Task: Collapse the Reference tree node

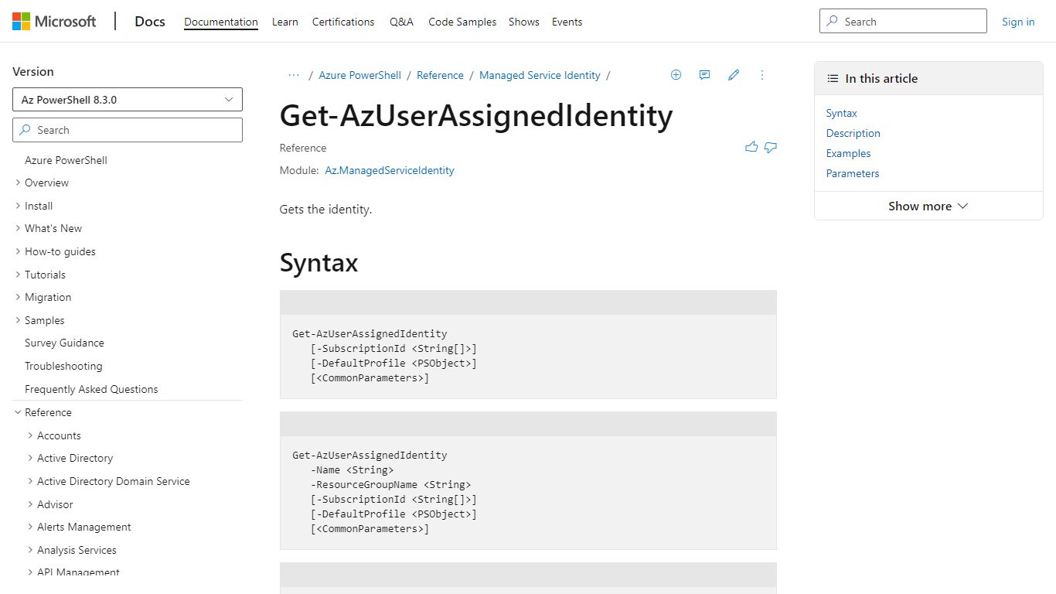Action: point(18,412)
